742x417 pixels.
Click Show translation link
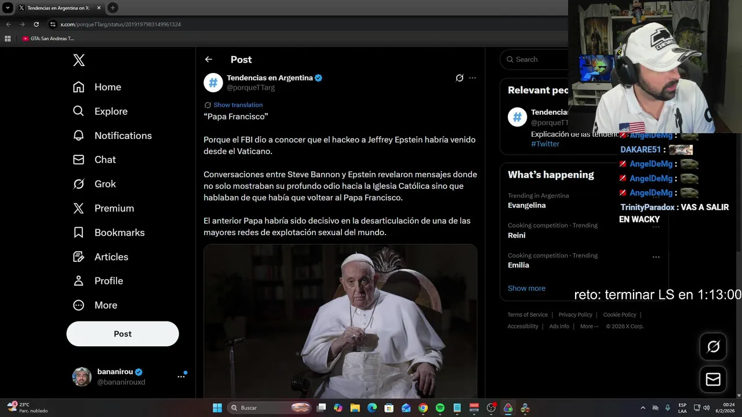(x=238, y=105)
